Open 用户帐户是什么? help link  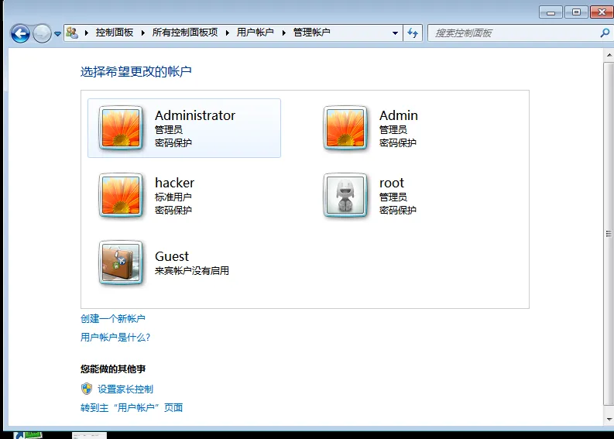(x=115, y=337)
